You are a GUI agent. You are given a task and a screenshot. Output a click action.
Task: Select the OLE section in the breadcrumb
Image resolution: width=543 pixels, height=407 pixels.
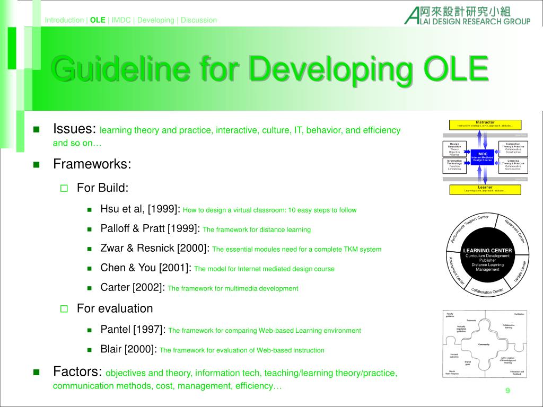click(98, 20)
